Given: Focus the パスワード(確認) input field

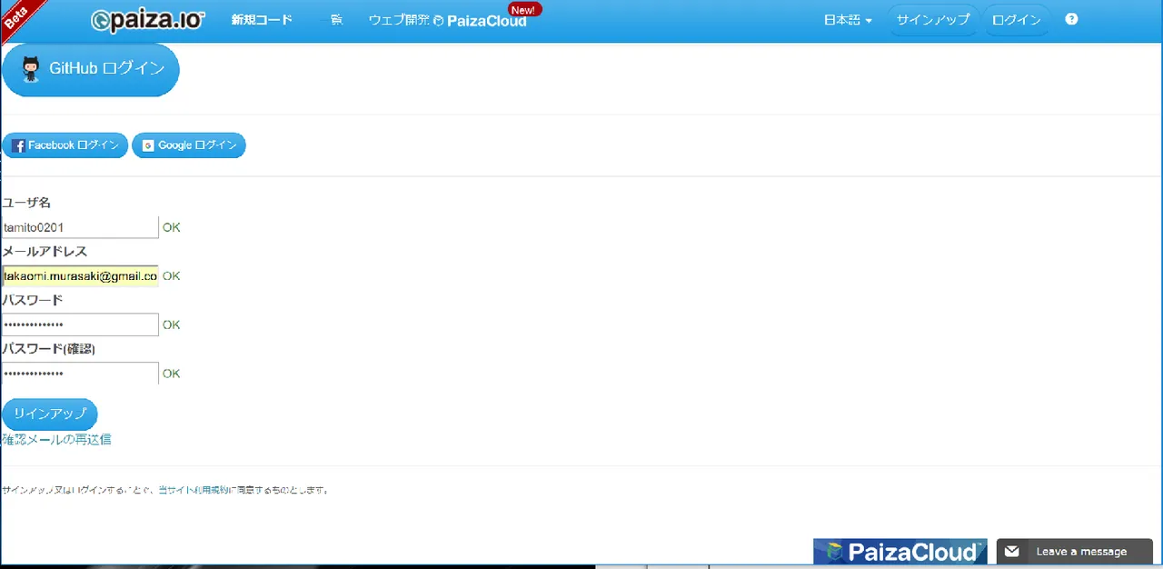Looking at the screenshot, I should pos(80,374).
